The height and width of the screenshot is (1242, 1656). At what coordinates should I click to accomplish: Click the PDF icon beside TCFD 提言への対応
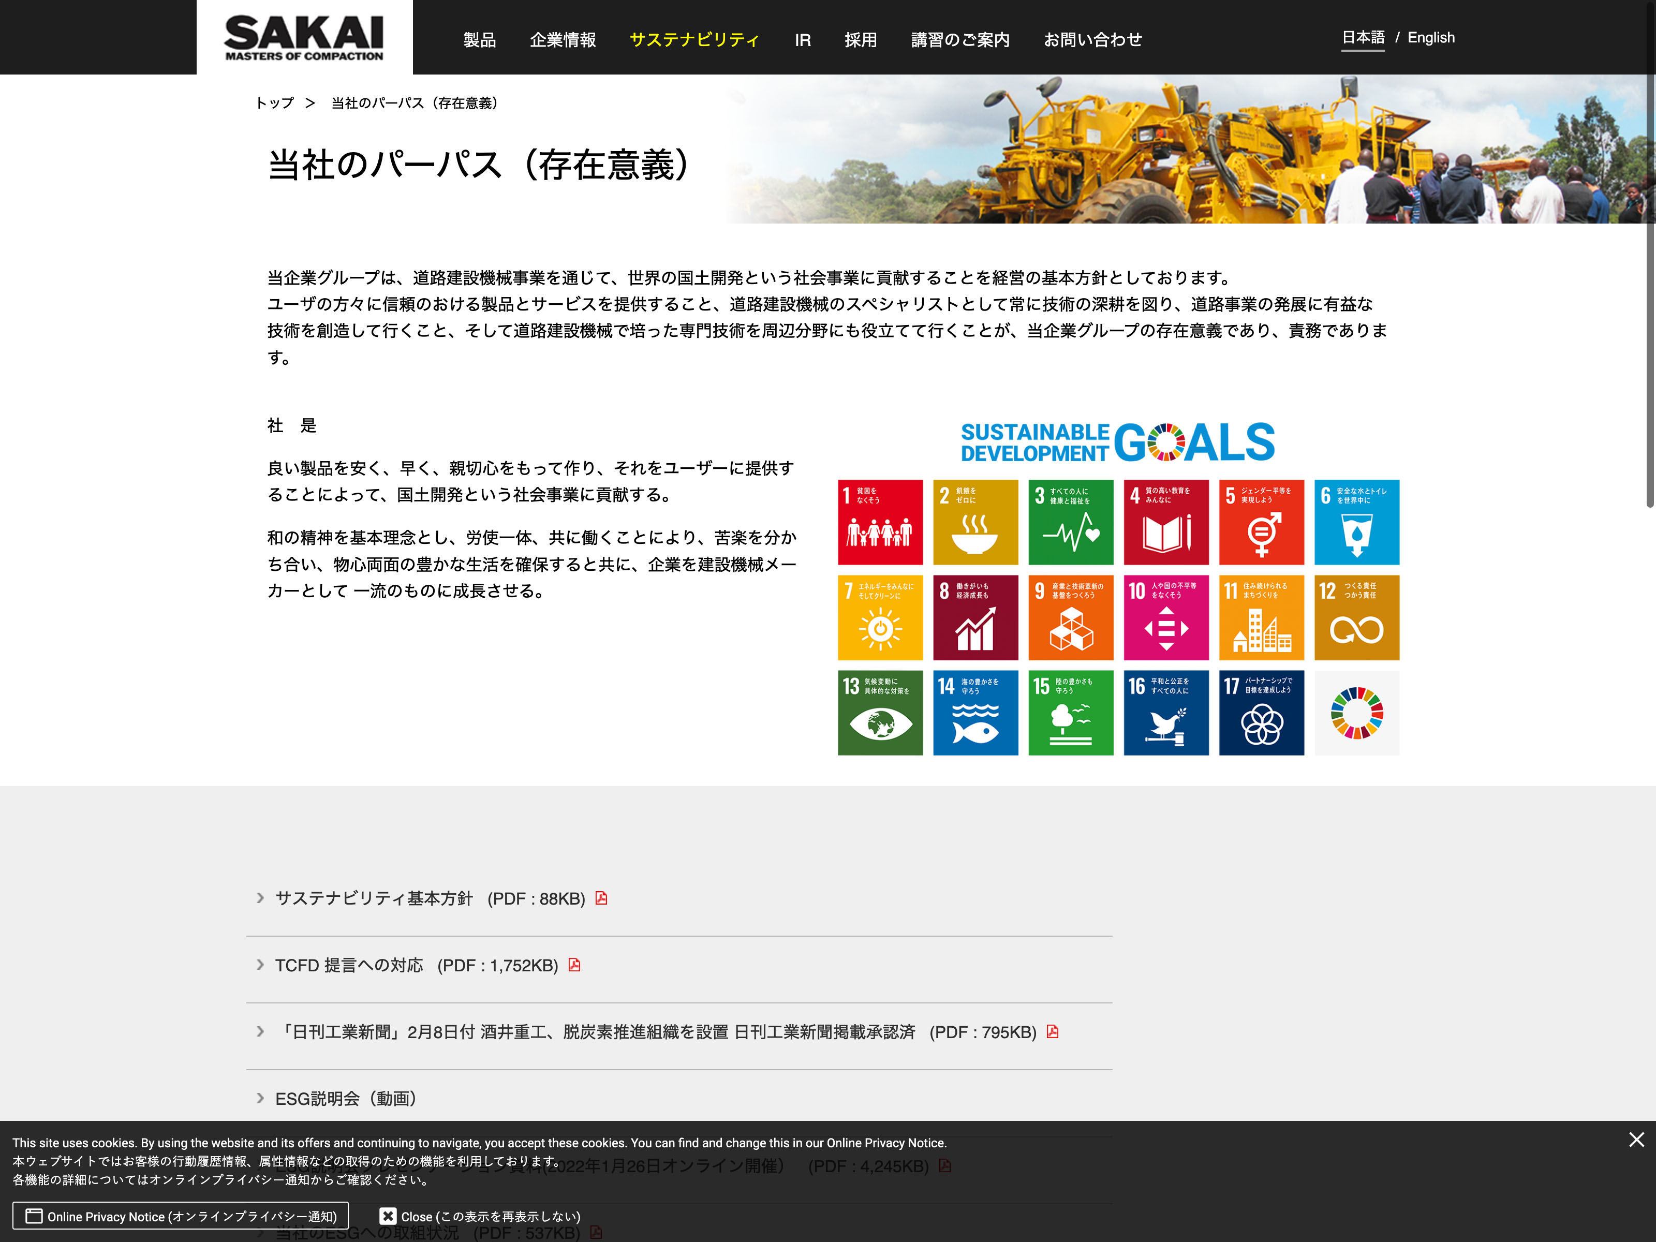(x=574, y=964)
